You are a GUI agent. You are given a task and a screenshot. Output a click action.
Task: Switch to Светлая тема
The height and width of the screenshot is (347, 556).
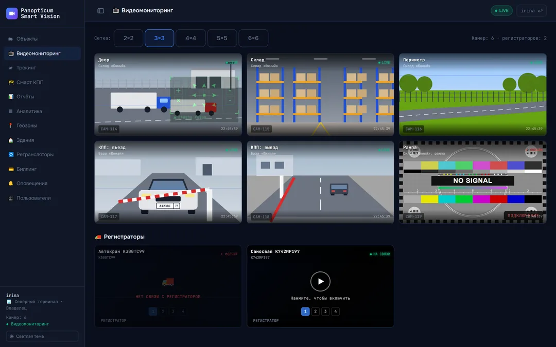pos(42,336)
